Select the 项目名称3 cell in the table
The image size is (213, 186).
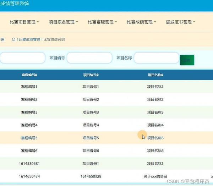(x=155, y=112)
